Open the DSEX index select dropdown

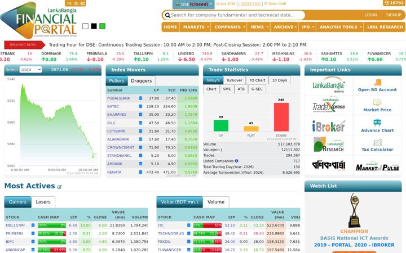pos(30,70)
